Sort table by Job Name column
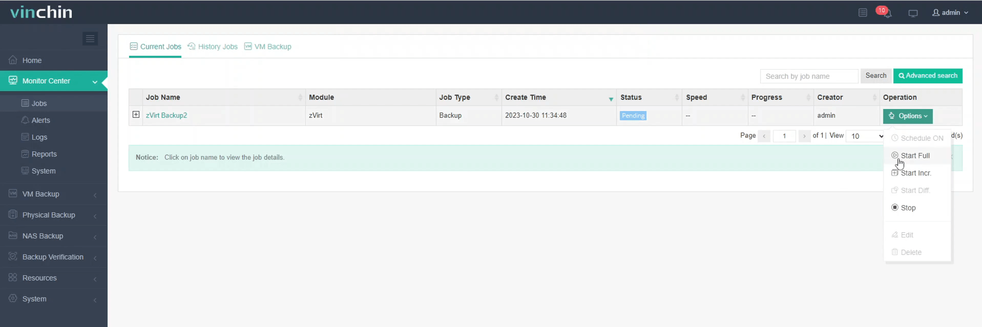Viewport: 982px width, 327px height. 224,97
